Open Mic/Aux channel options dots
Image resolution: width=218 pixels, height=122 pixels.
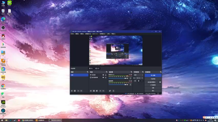point(131,78)
